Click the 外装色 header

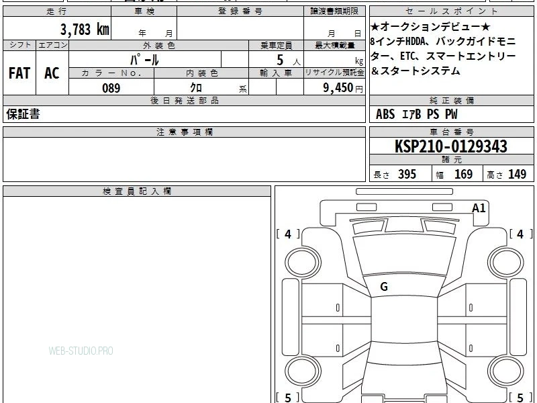tap(158, 46)
